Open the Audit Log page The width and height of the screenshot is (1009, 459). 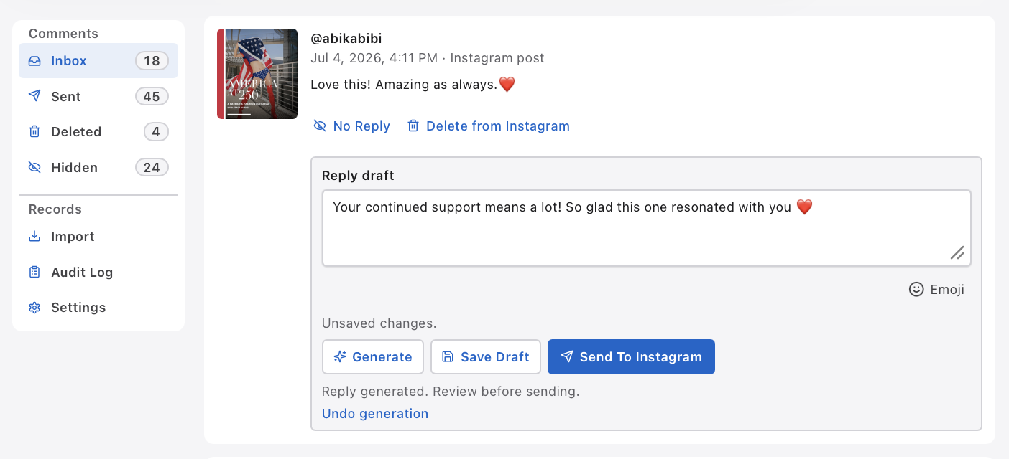(98, 272)
